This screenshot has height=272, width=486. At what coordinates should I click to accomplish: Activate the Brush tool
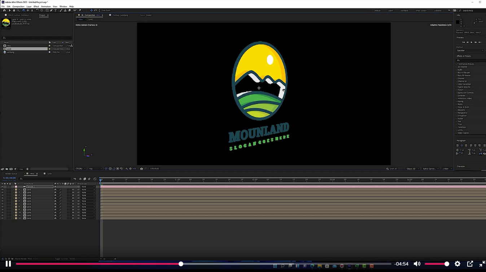click(61, 10)
